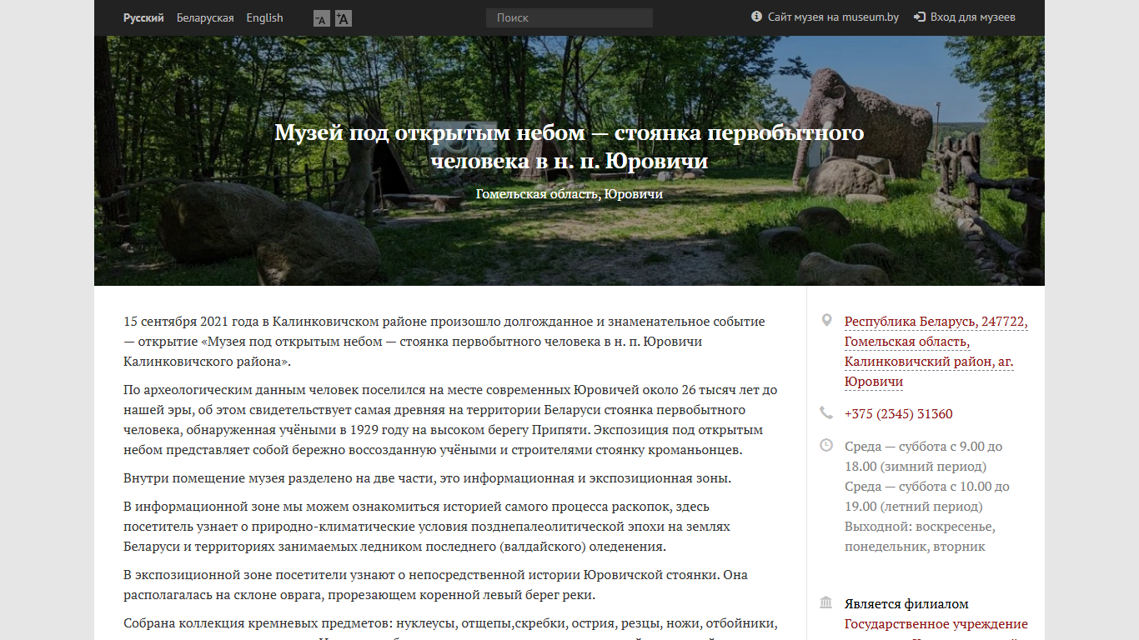Click the museum title heading in the banner

pyautogui.click(x=569, y=147)
